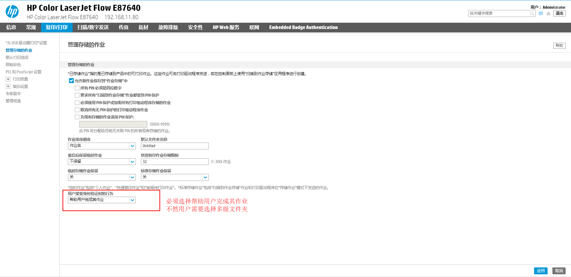Open "从 USB 驱动器打印"设置 link
571x277 pixels.
[x=26, y=43]
